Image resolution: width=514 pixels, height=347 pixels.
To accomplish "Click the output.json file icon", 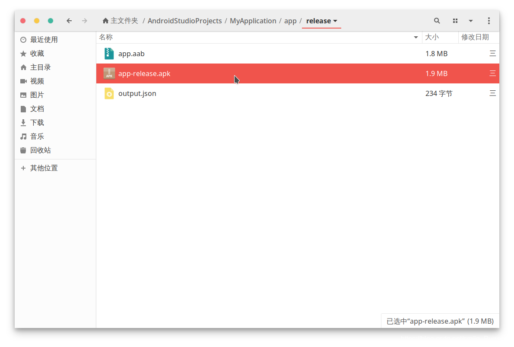I will 109,93.
